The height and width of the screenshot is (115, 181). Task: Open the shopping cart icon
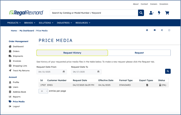[x=167, y=13]
